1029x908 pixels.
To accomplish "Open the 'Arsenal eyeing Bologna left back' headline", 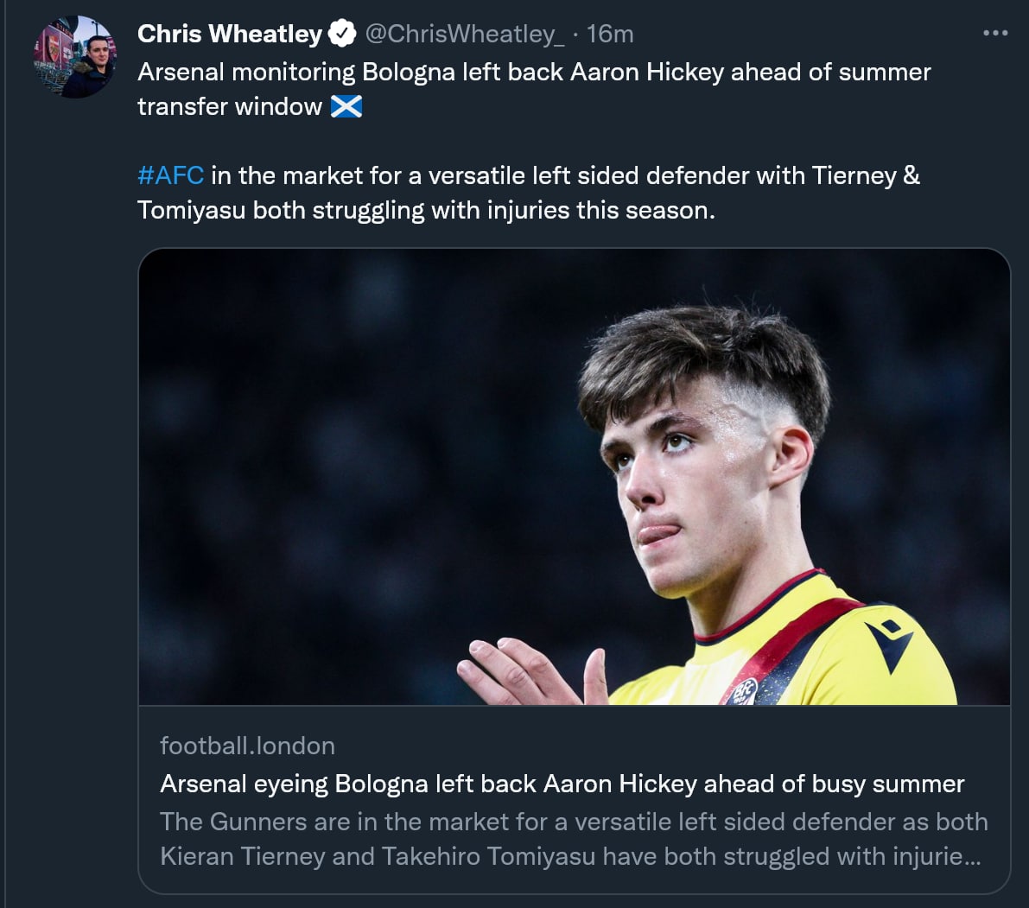I will tap(562, 784).
